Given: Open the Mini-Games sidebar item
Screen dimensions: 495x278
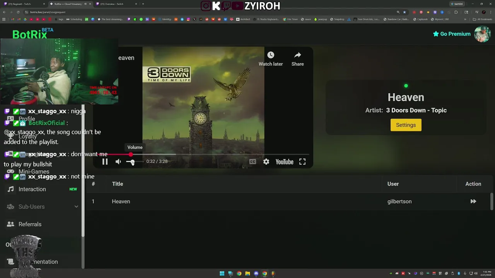Looking at the screenshot, I should tap(34, 171).
